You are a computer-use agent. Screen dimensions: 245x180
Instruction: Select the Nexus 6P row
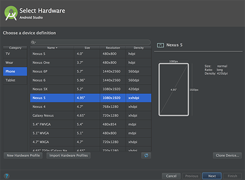91,71
